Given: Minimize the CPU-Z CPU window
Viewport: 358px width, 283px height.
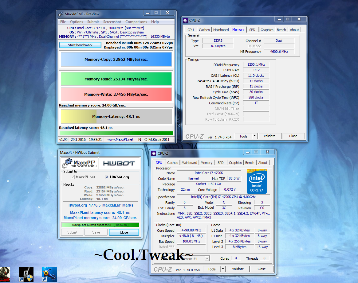Looking at the screenshot, I should (248, 152).
